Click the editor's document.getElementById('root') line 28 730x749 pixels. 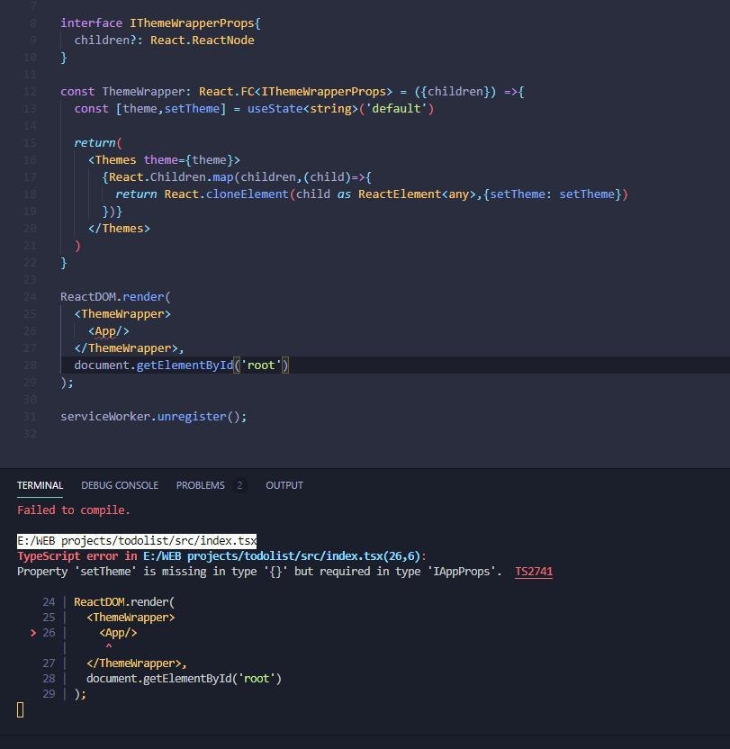182,365
